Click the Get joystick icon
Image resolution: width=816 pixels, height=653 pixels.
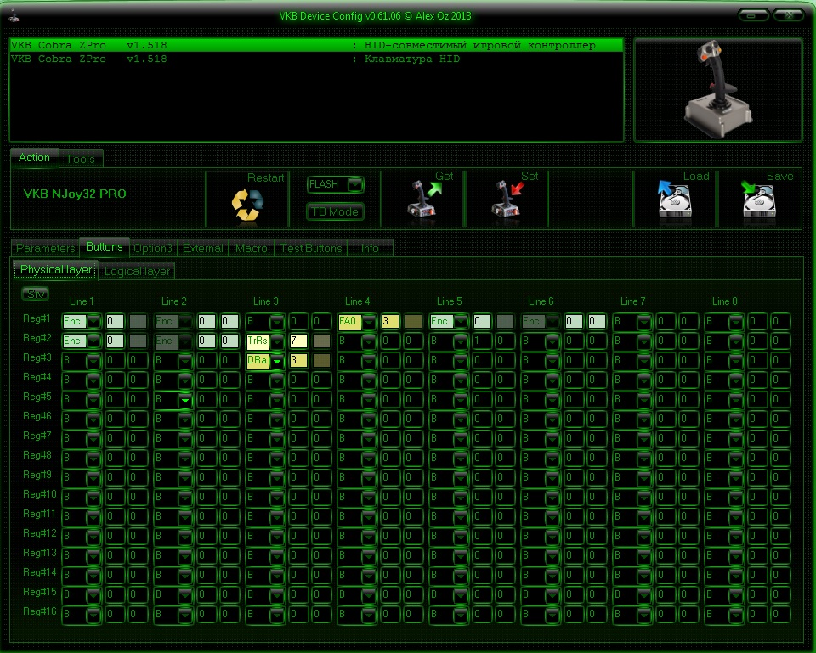tap(423, 200)
